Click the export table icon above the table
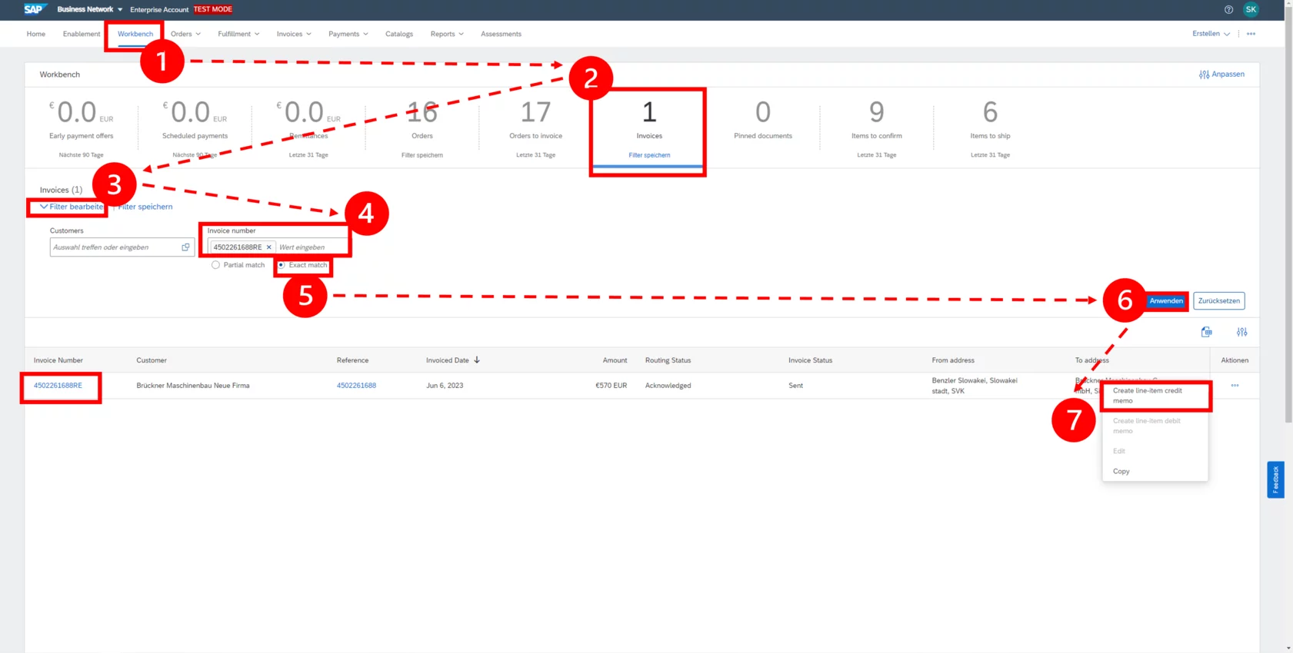This screenshot has height=653, width=1293. coord(1206,332)
